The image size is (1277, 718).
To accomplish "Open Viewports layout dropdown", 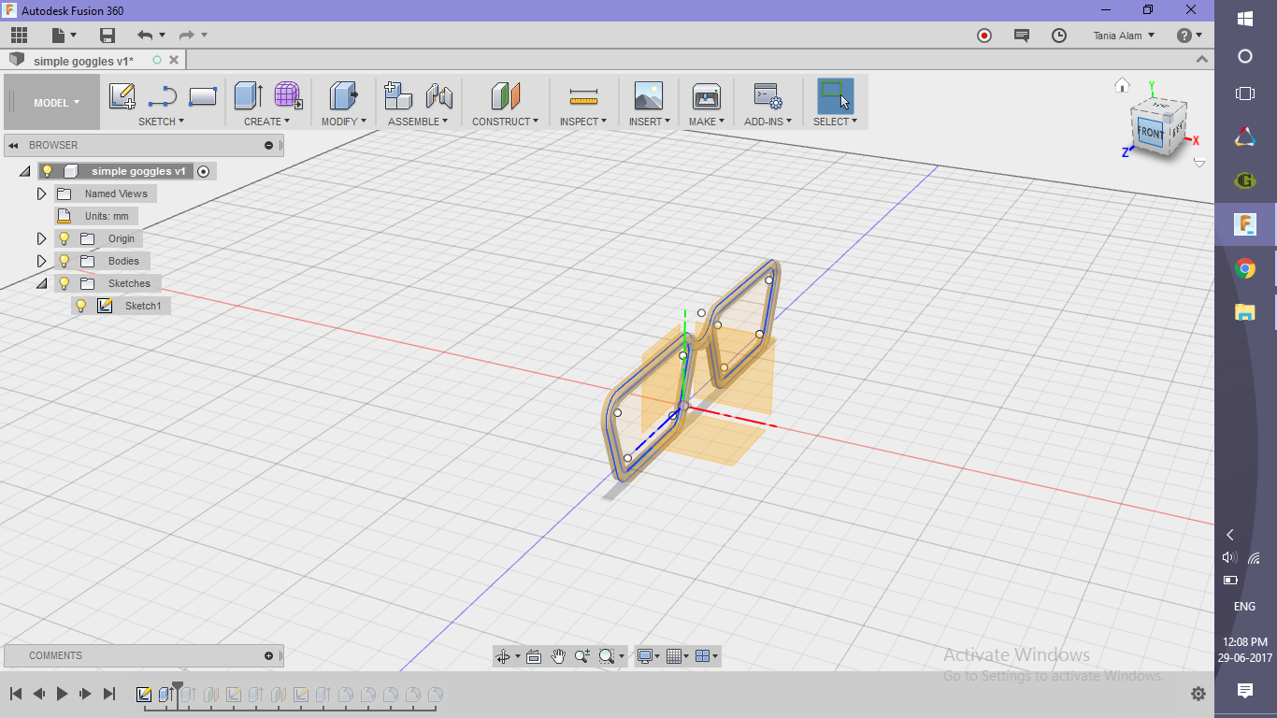I will [708, 656].
